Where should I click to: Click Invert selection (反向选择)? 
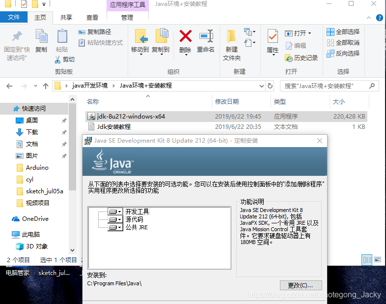pos(343,54)
